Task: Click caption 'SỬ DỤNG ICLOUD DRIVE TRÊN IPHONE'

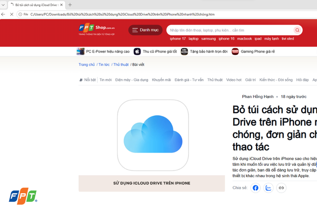Action: tap(152, 183)
